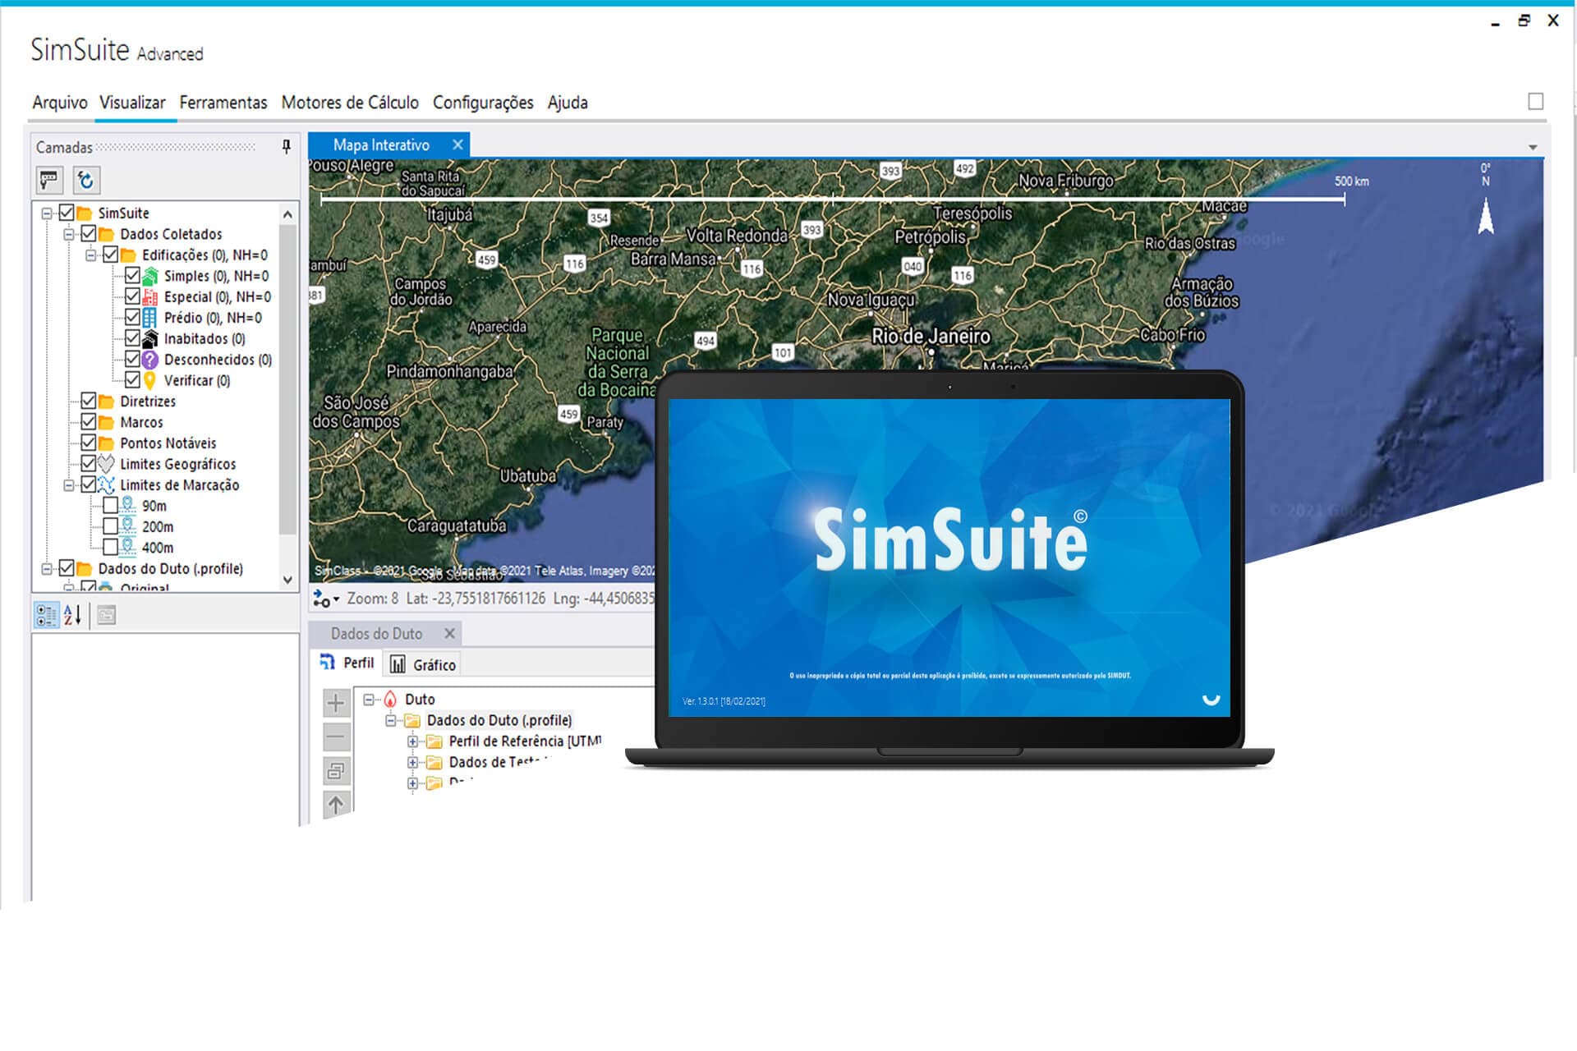This screenshot has height=1051, width=1577.
Task: Click the layer legend toolbar icon in Camadas
Action: tap(49, 180)
